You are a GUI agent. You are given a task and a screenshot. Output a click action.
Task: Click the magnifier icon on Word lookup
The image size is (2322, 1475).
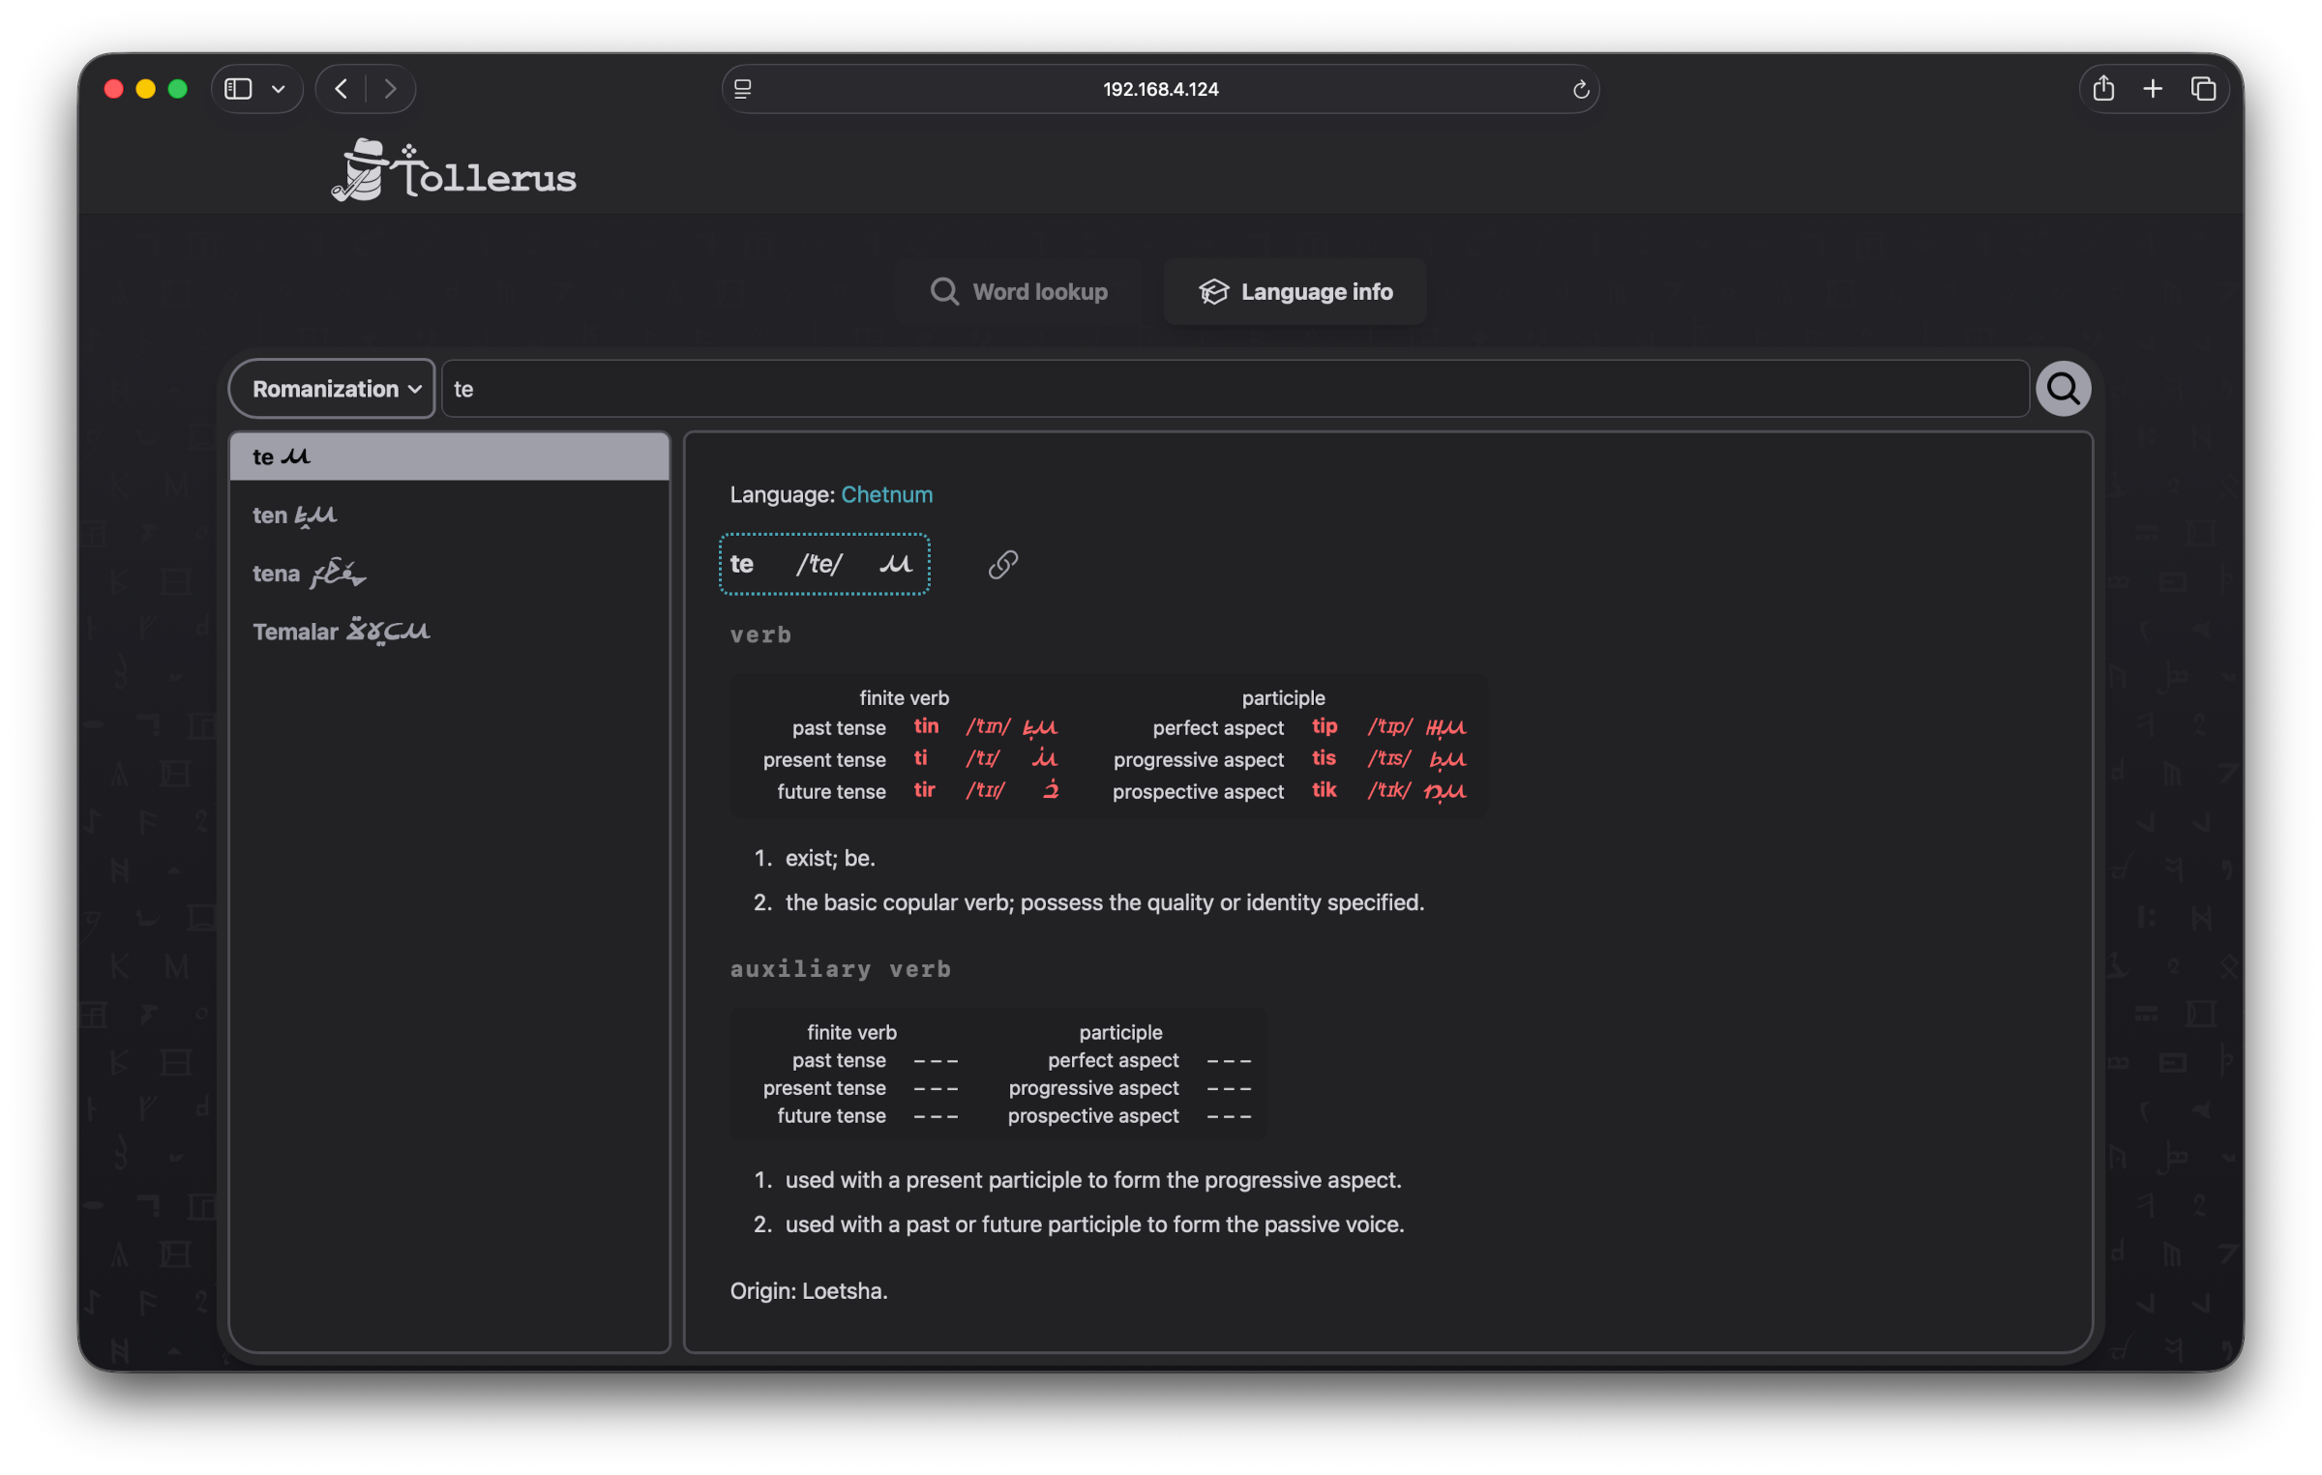[943, 291]
